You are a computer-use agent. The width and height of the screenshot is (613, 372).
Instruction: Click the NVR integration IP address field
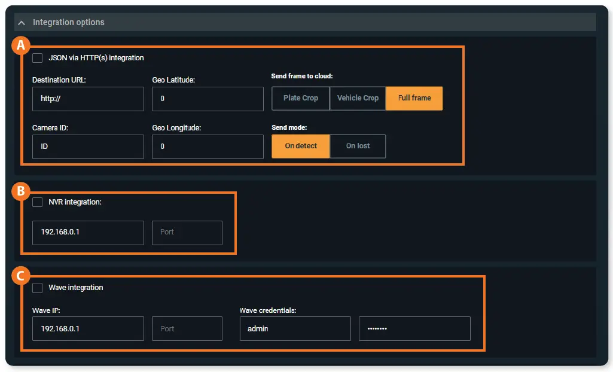[88, 233]
